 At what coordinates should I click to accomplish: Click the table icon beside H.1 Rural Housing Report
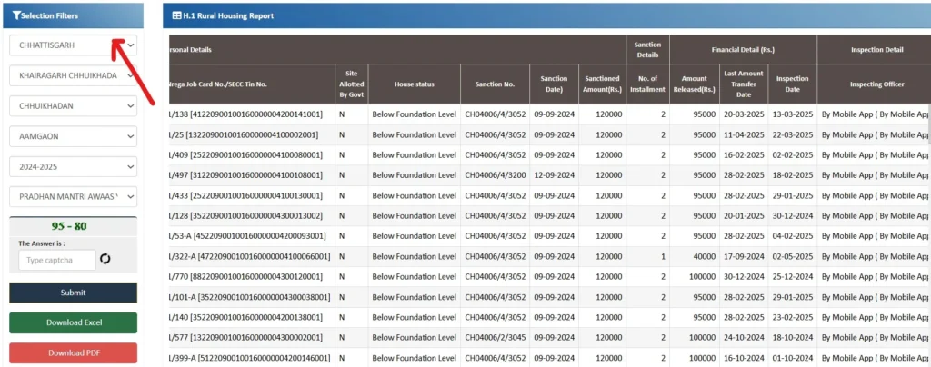point(176,16)
